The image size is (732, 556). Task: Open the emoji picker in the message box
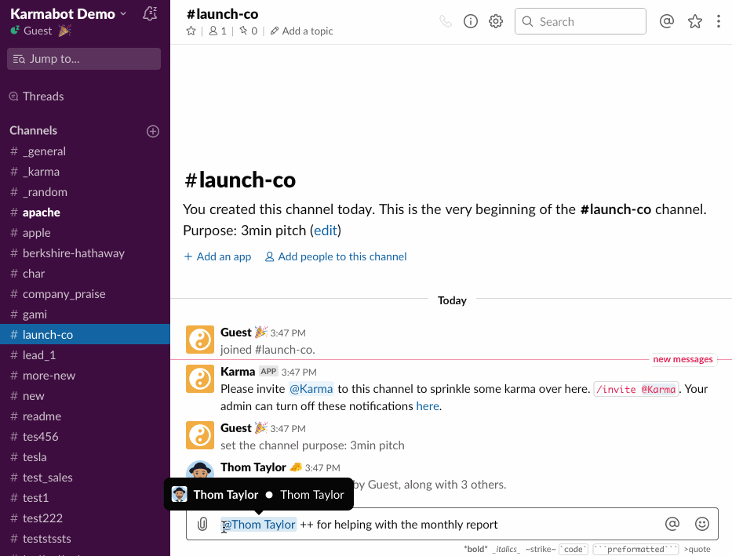[702, 524]
